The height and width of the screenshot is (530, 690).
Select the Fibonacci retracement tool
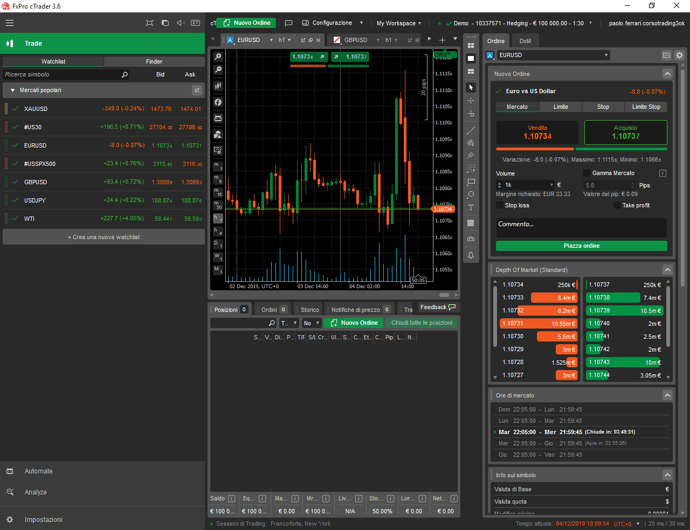click(471, 169)
